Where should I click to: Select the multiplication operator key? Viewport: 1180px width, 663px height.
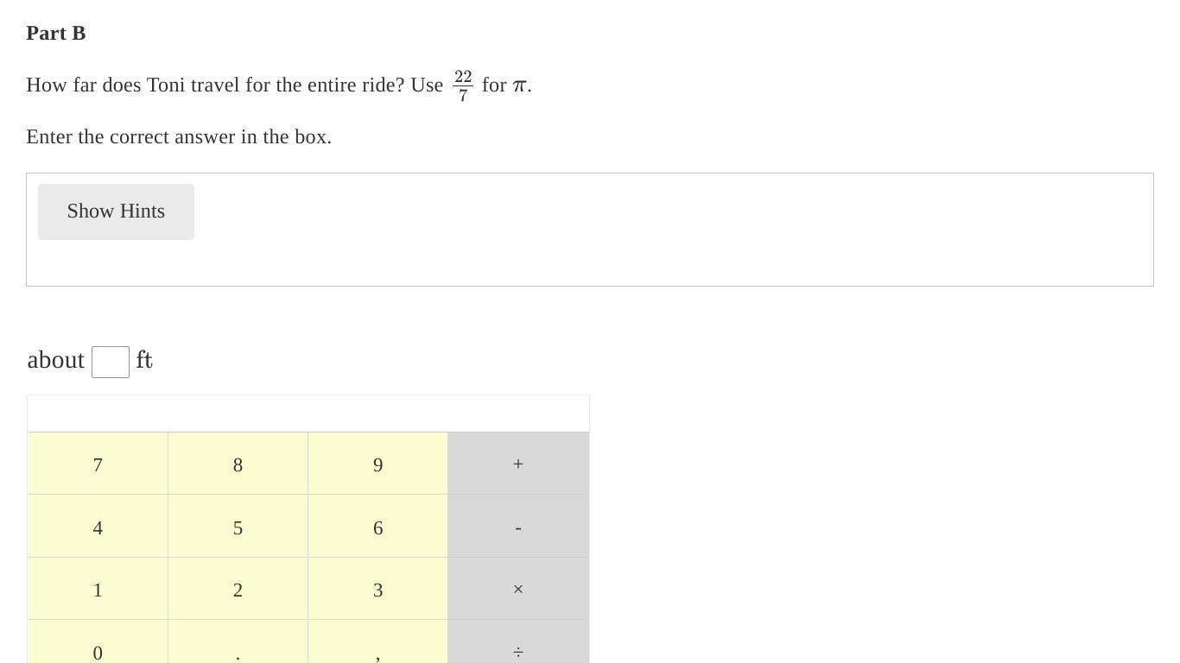point(518,589)
